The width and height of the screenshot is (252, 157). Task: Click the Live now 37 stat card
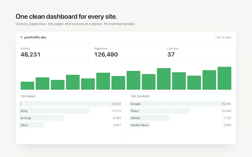(199, 52)
